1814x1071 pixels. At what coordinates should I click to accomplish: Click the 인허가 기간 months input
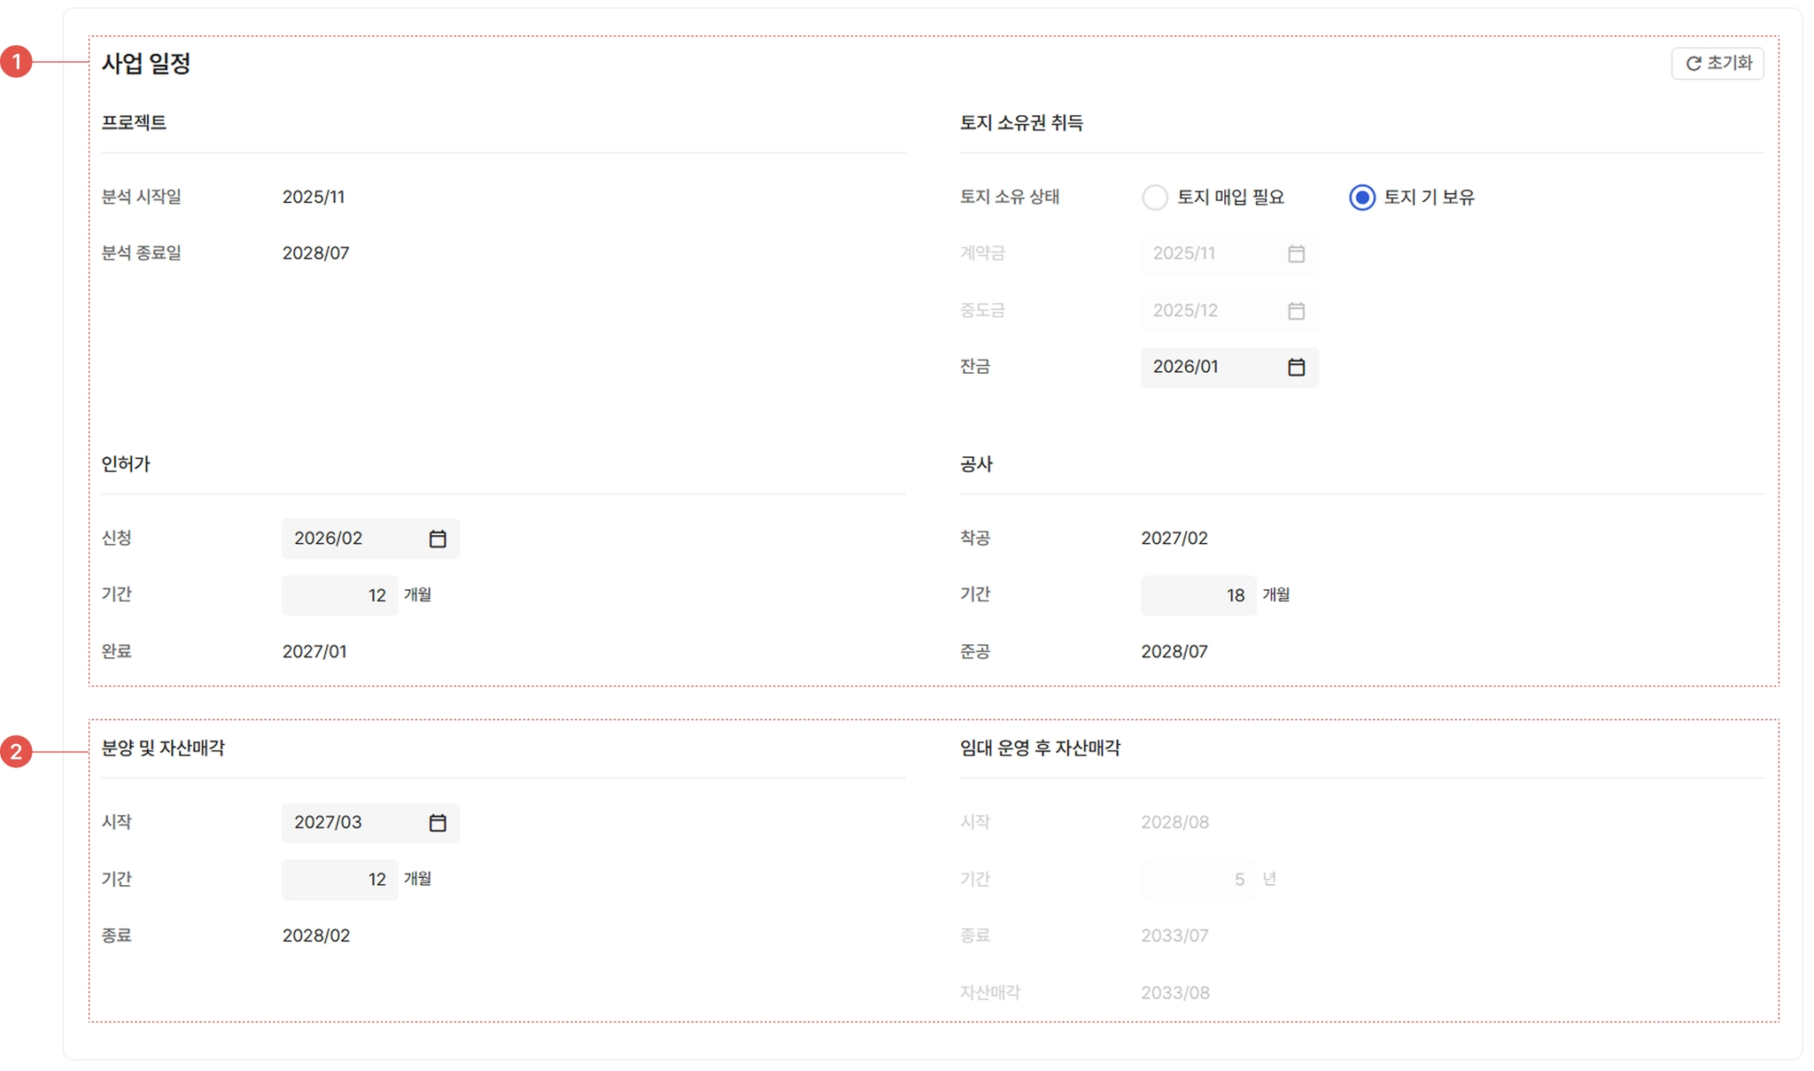pos(340,595)
